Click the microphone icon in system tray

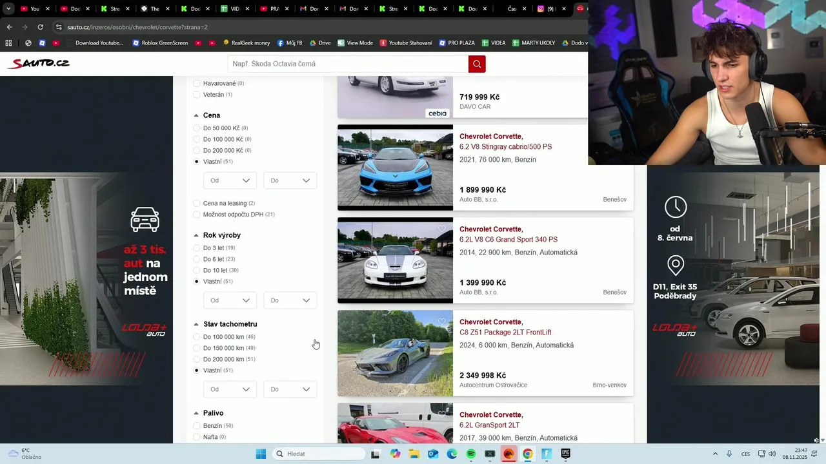pyautogui.click(x=729, y=454)
